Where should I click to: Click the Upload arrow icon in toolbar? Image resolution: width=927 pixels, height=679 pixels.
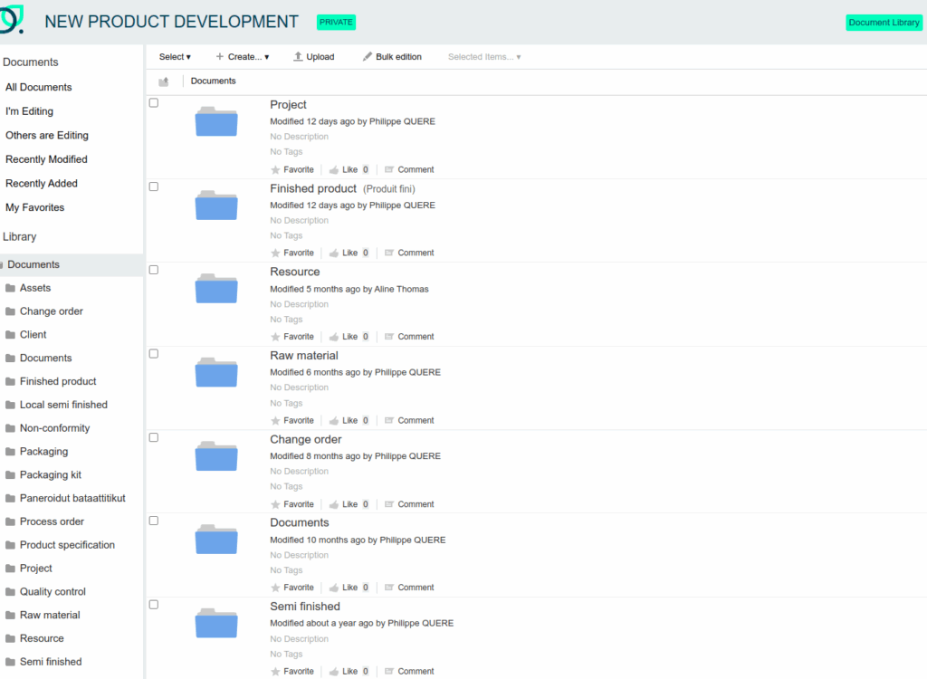pos(298,57)
